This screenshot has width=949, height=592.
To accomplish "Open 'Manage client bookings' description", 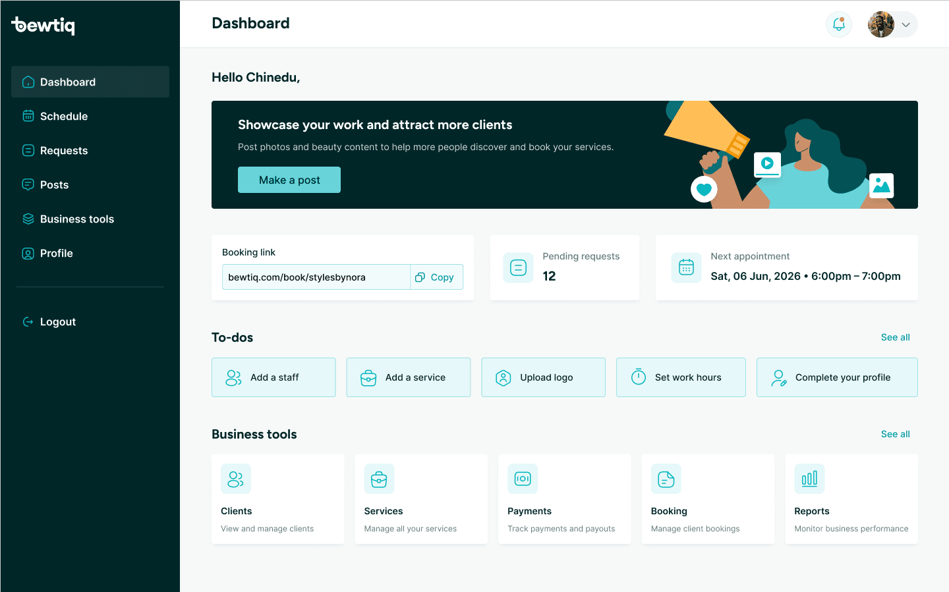I will (695, 529).
